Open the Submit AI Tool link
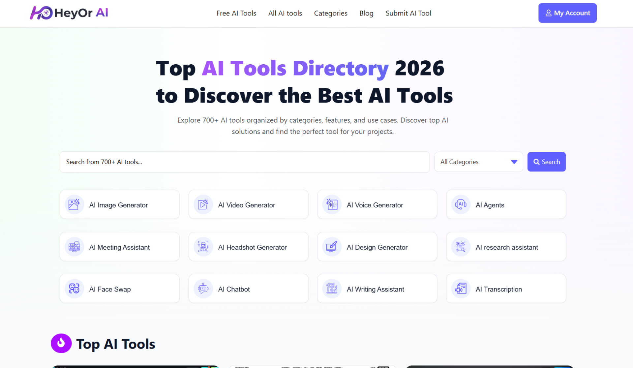 tap(408, 13)
